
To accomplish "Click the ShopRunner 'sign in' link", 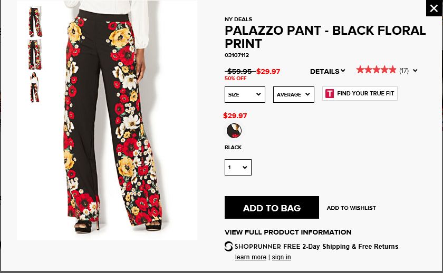I will (281, 257).
